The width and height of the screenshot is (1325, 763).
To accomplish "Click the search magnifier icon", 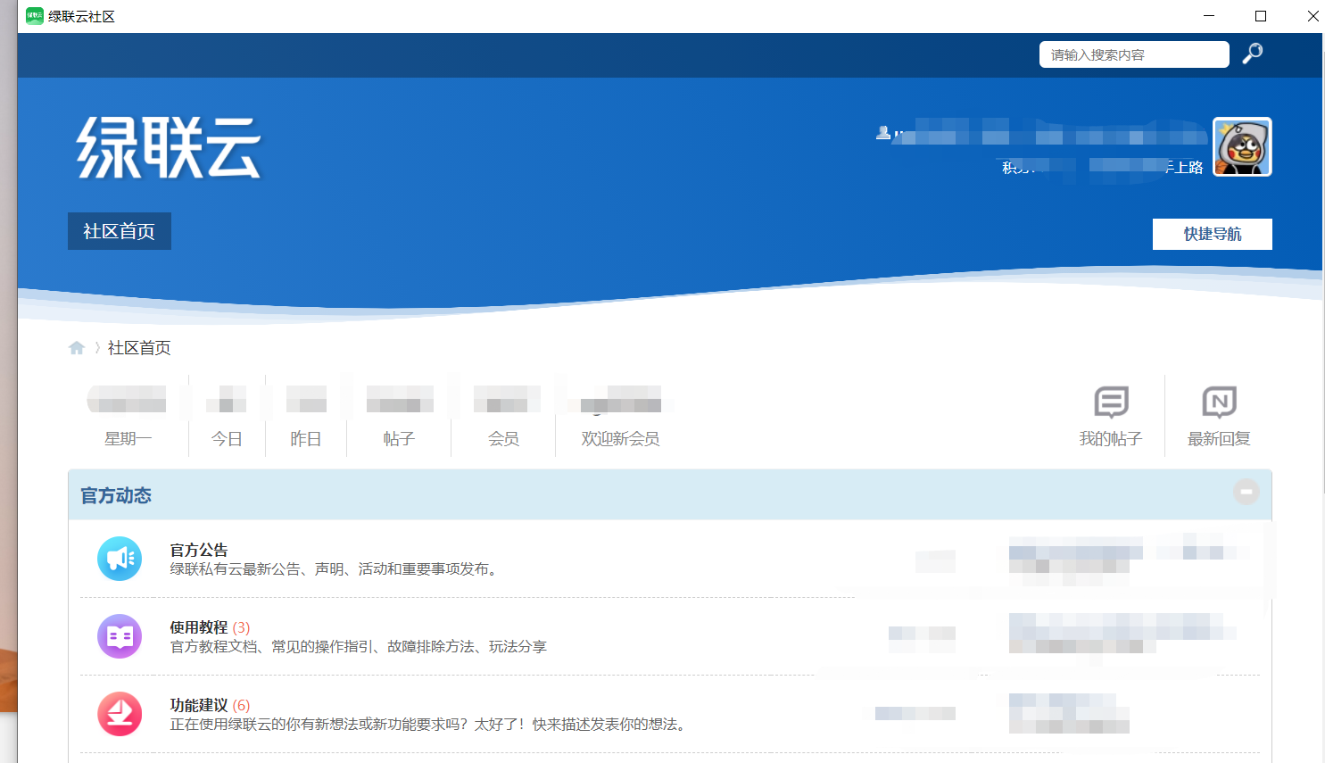I will [x=1253, y=54].
